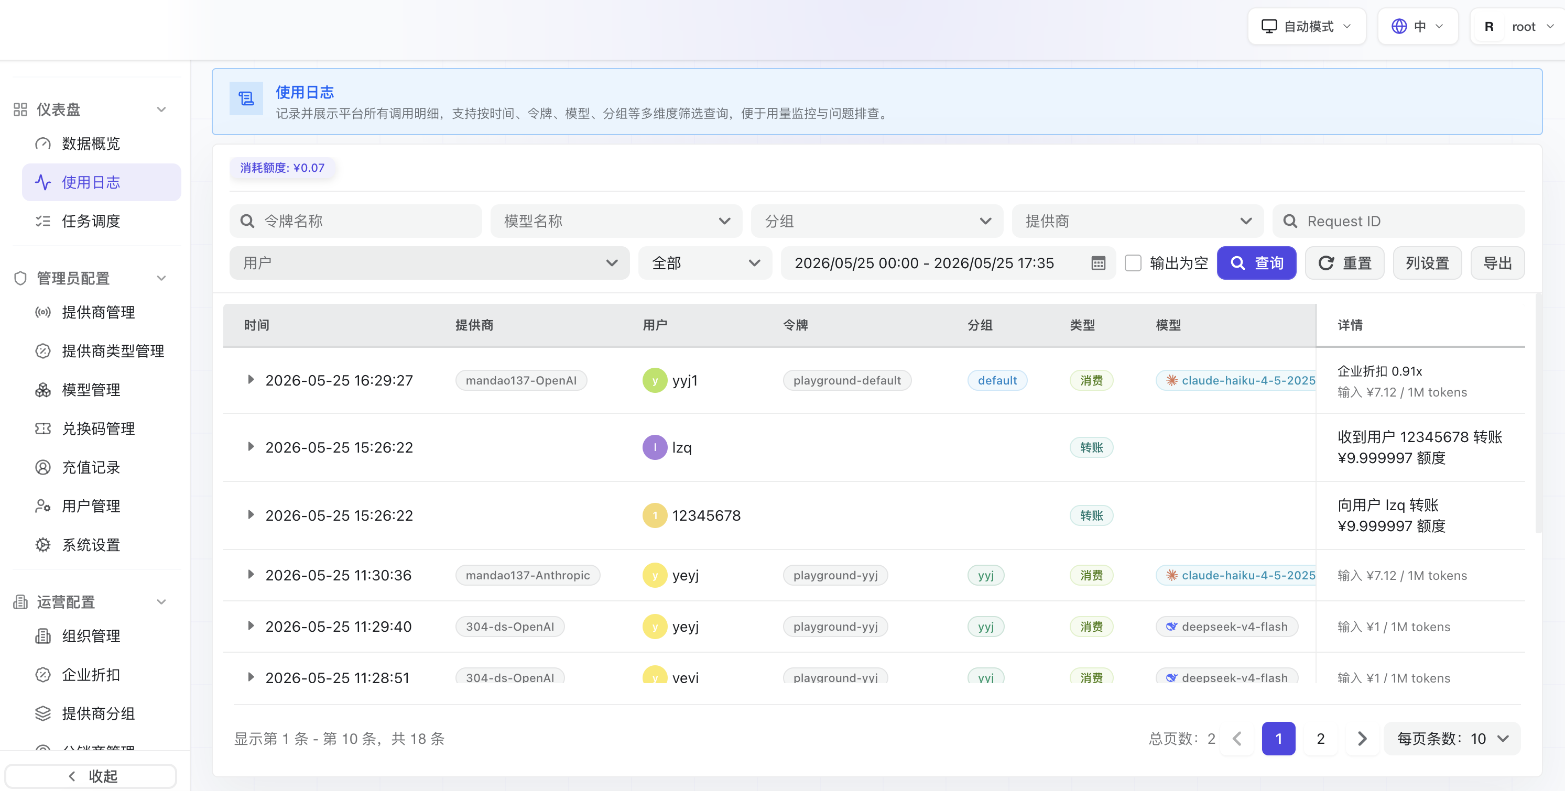Click the Request ID input field
The width and height of the screenshot is (1565, 791).
point(1398,221)
